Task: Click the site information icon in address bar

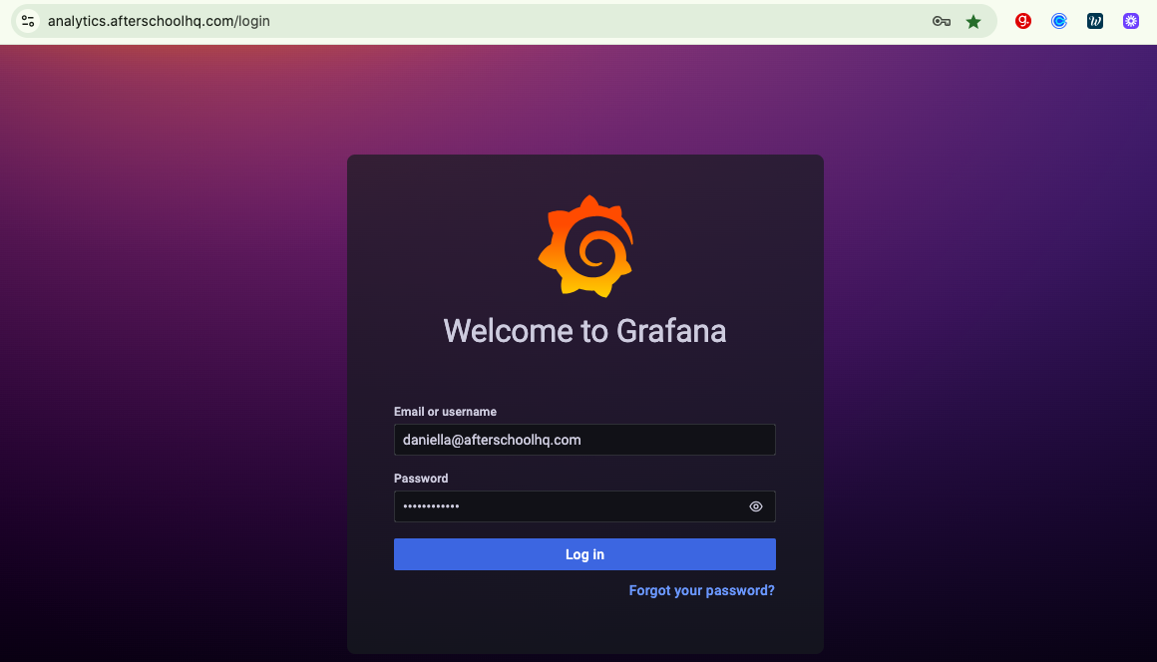Action: click(x=28, y=21)
